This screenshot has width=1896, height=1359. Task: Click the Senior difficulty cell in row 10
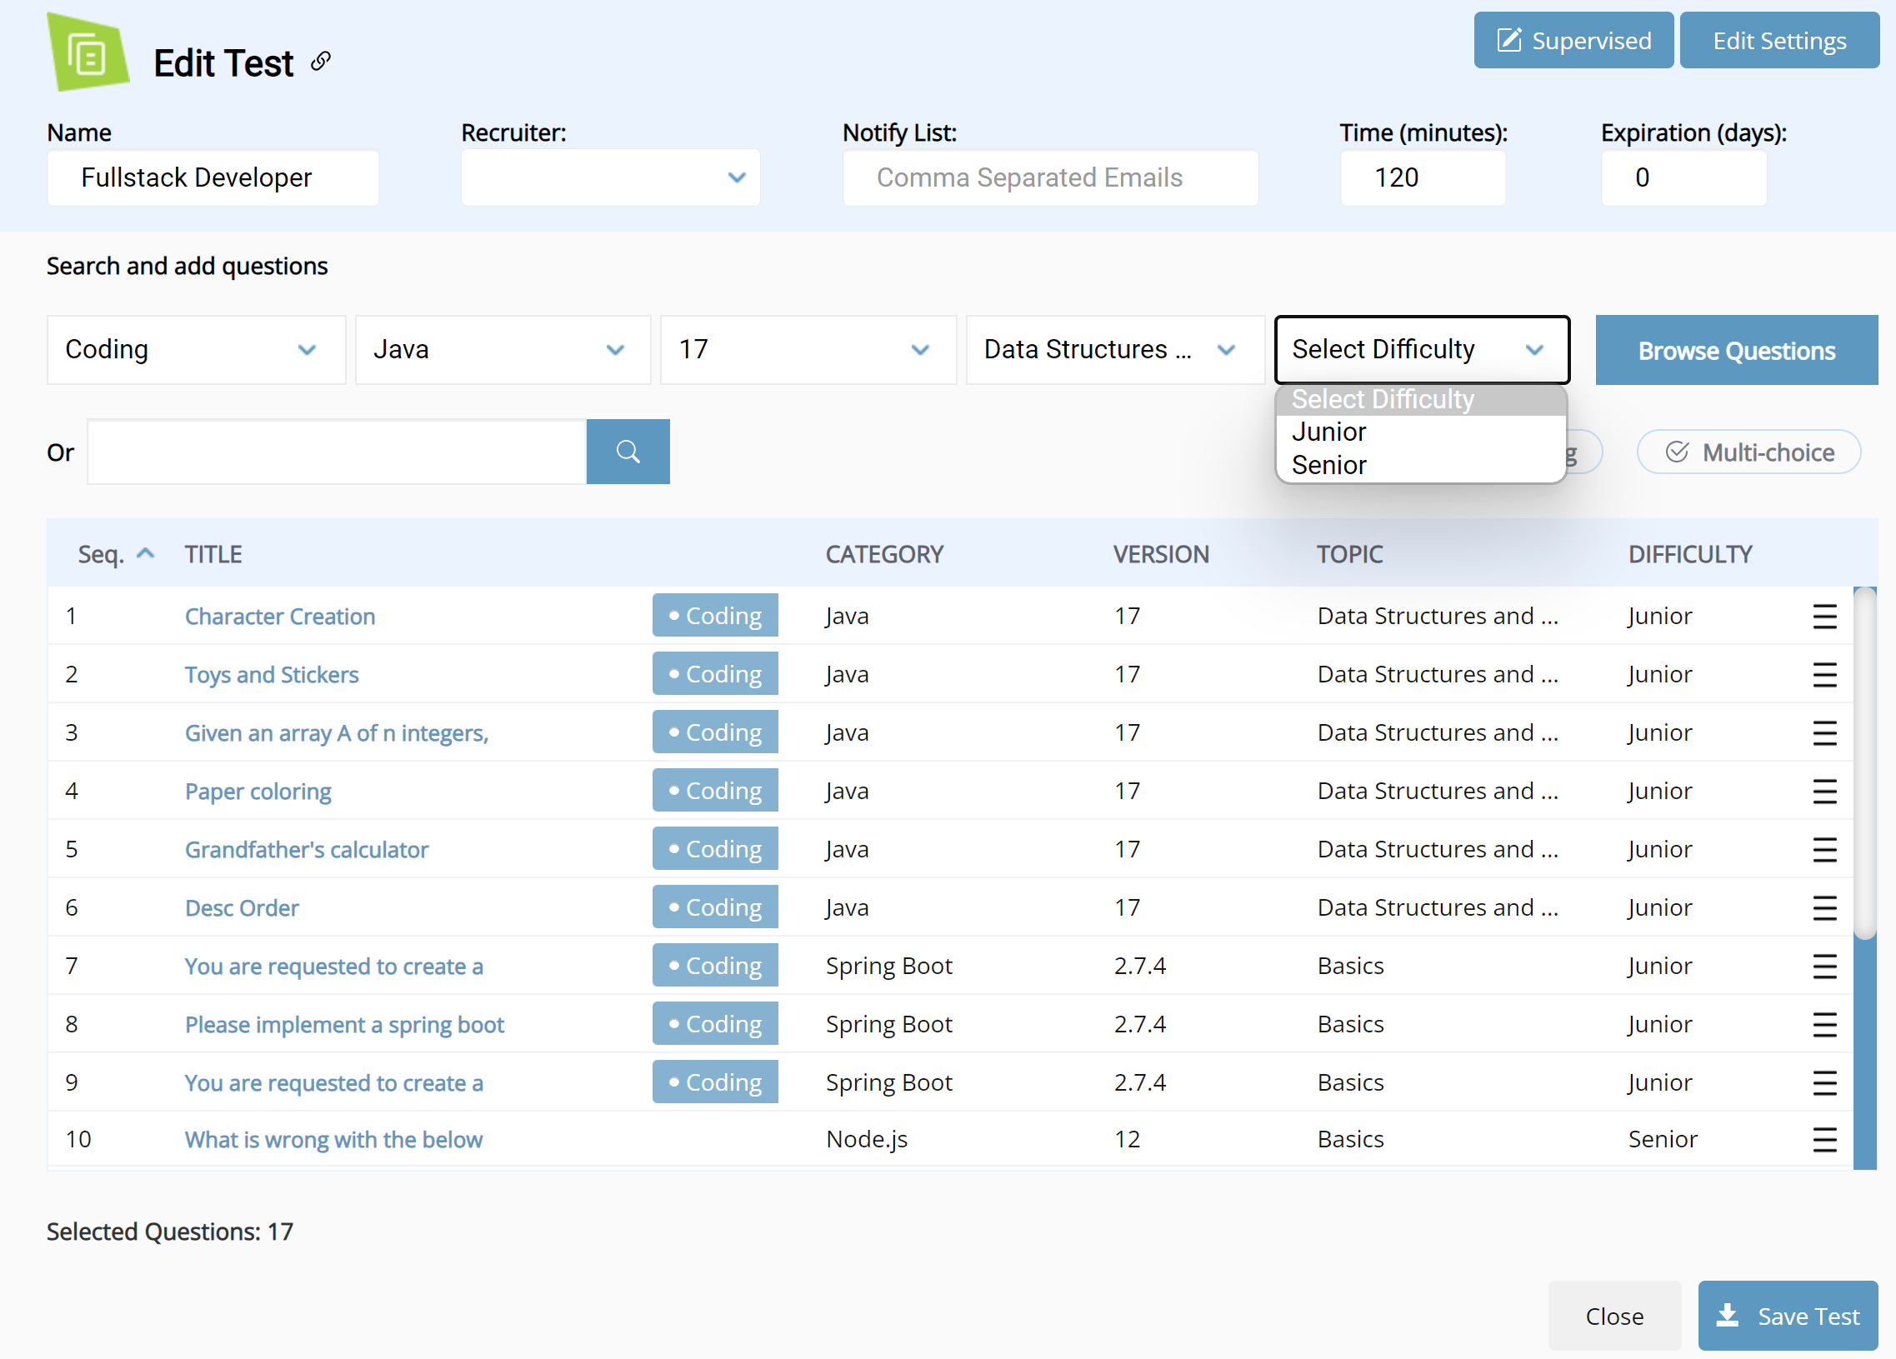(1663, 1140)
